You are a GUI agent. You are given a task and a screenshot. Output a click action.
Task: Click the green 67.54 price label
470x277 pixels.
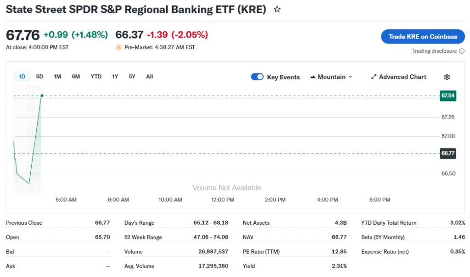pyautogui.click(x=448, y=95)
